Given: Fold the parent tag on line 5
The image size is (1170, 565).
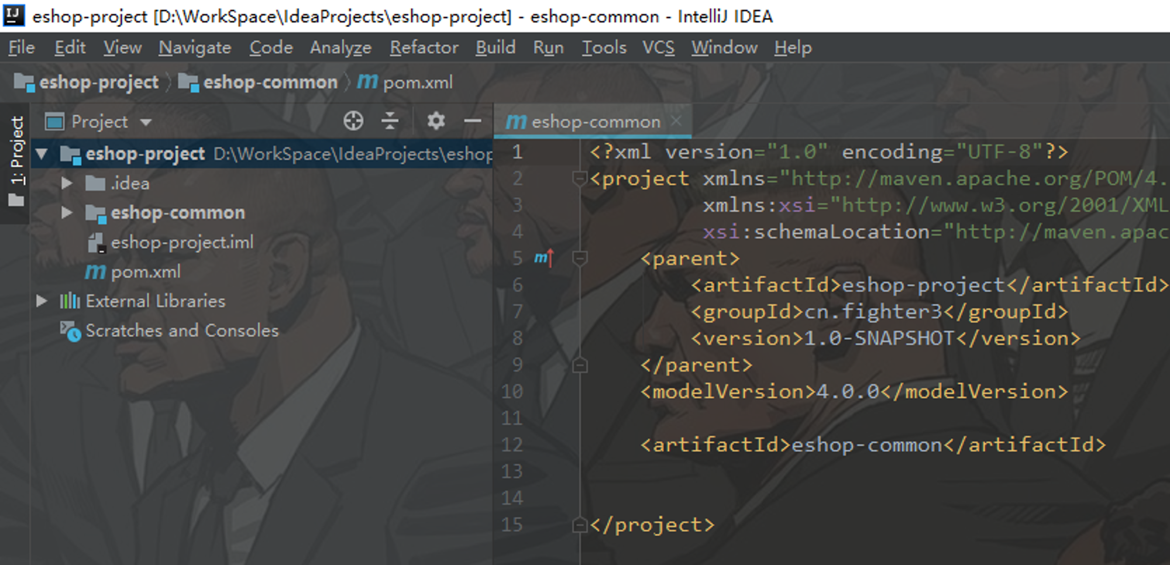Looking at the screenshot, I should click(580, 258).
